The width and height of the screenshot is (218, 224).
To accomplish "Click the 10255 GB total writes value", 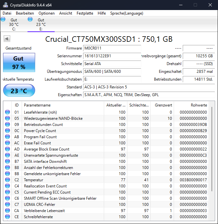I will (x=199, y=56).
